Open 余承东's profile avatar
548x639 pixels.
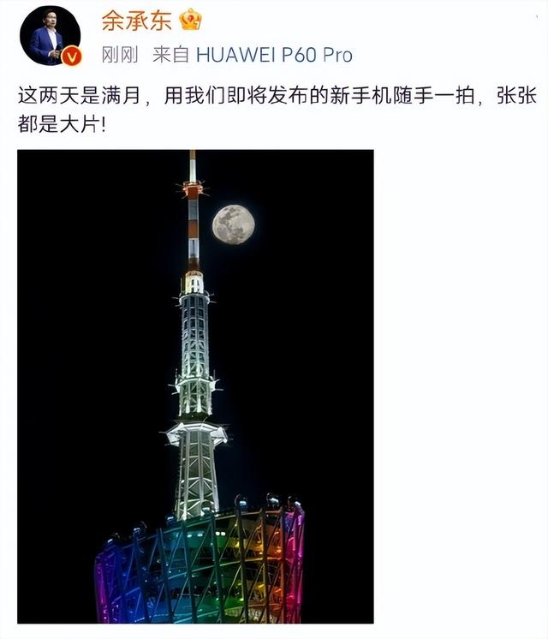[51, 36]
